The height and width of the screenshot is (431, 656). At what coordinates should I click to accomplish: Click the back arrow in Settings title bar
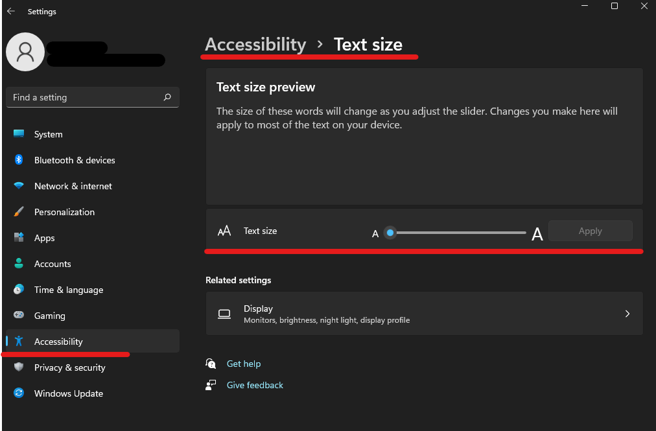11,12
